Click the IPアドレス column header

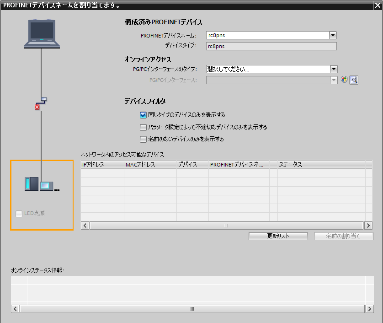[102, 165]
